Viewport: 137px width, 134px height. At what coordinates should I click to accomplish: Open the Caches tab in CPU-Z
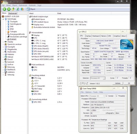point(88,36)
